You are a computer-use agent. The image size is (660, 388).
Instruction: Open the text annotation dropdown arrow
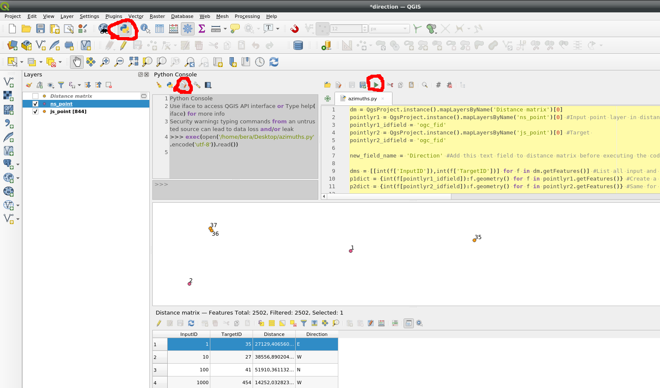278,29
